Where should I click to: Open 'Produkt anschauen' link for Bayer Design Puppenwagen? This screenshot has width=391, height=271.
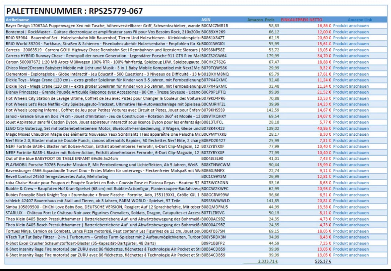pyautogui.click(x=351, y=26)
